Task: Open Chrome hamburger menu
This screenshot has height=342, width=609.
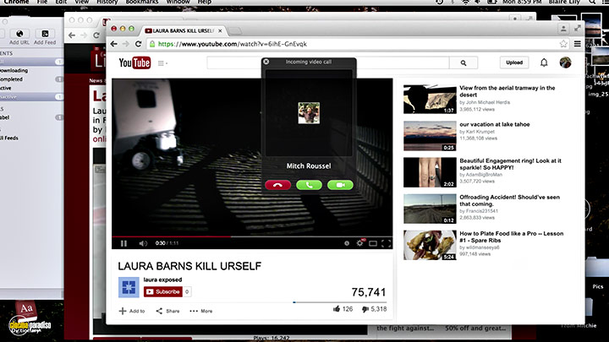Action: [x=578, y=44]
